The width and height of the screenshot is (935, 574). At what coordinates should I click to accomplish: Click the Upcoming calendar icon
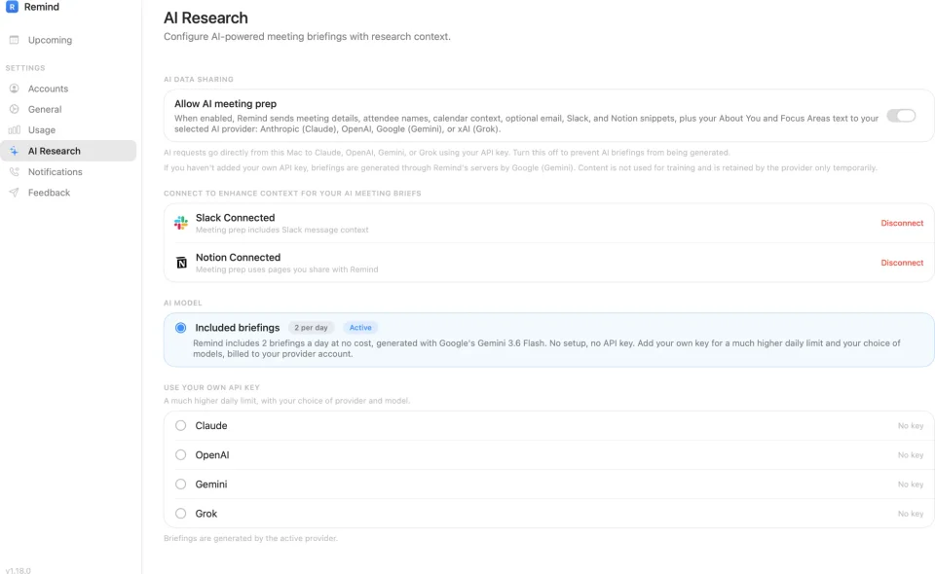tap(15, 40)
